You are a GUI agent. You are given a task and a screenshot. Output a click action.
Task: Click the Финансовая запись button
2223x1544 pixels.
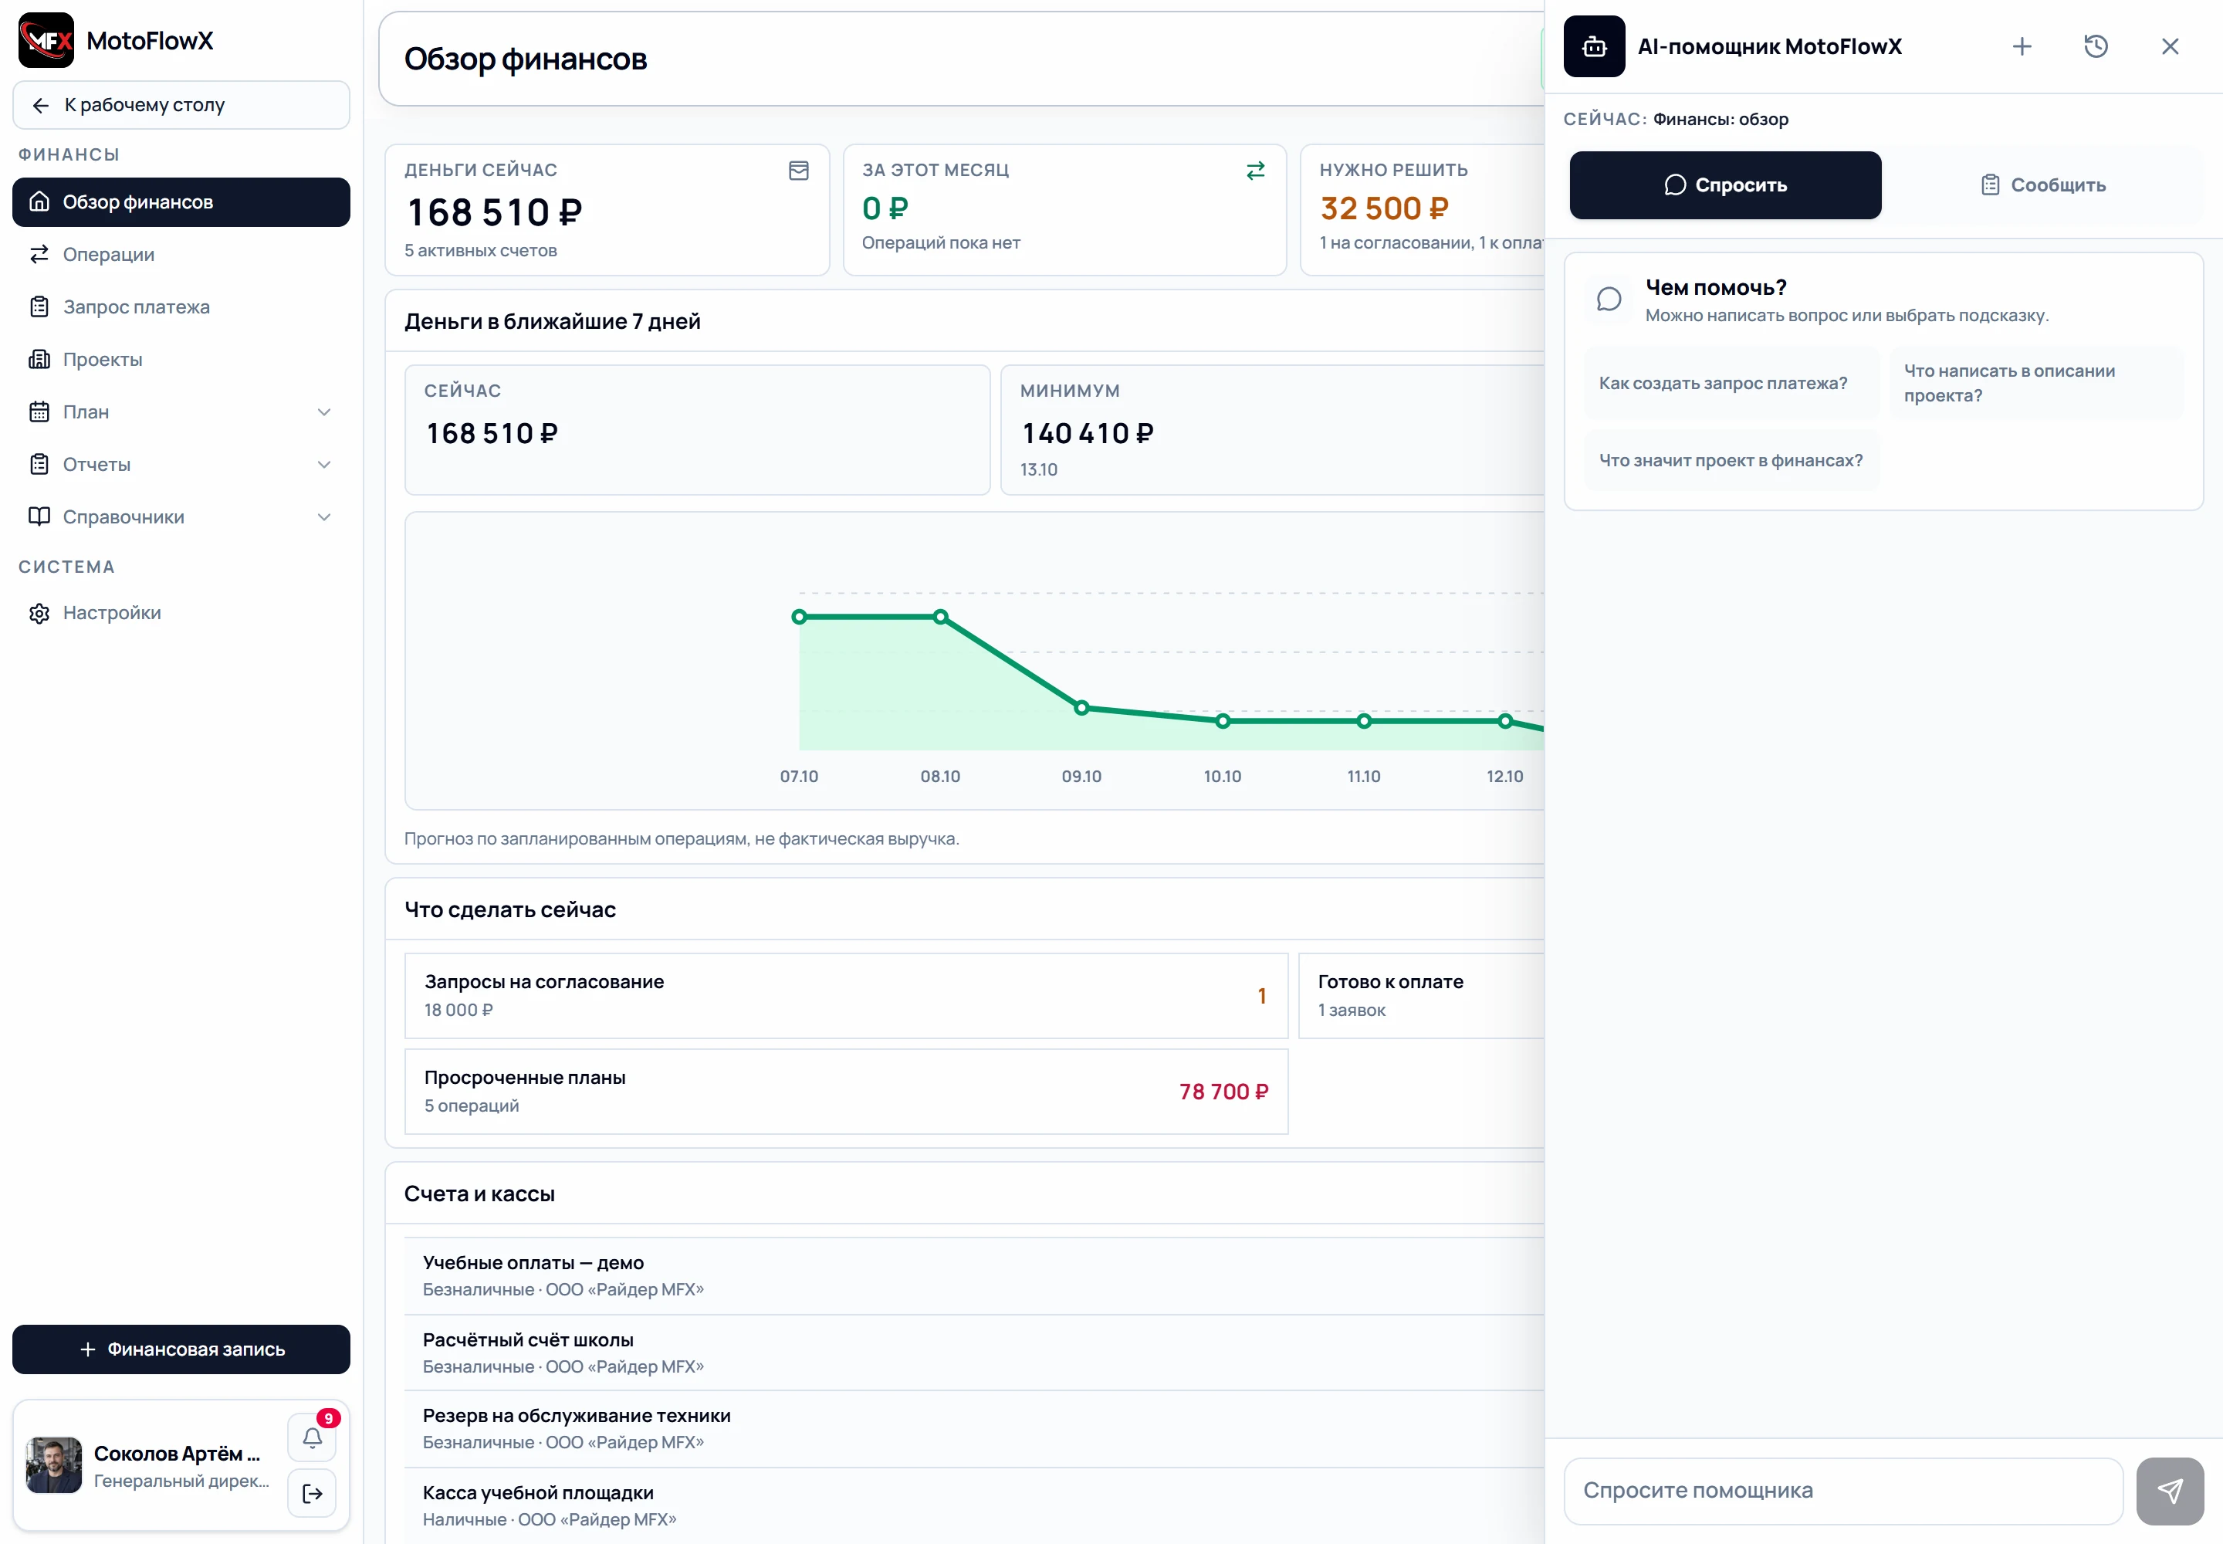(181, 1349)
